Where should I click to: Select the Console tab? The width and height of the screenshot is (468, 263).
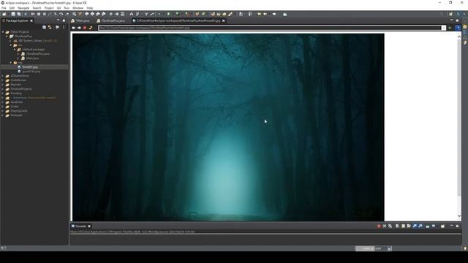point(80,226)
